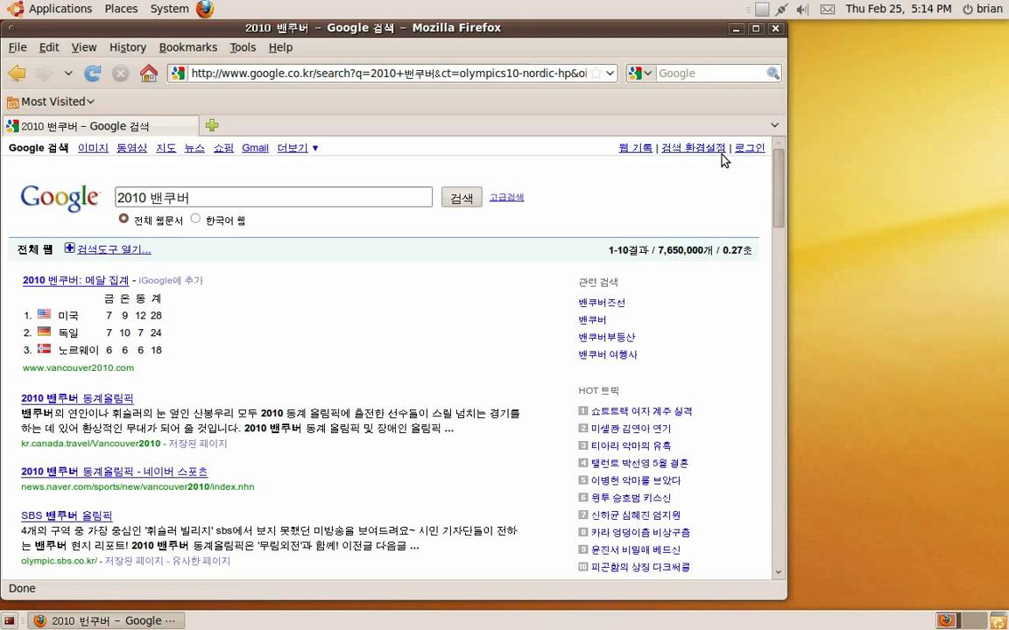Screen dimensions: 1009x630
Task: Expand the 더보기 menu
Action: coord(298,148)
